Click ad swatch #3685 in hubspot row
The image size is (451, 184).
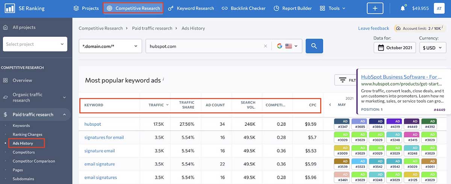point(359,124)
